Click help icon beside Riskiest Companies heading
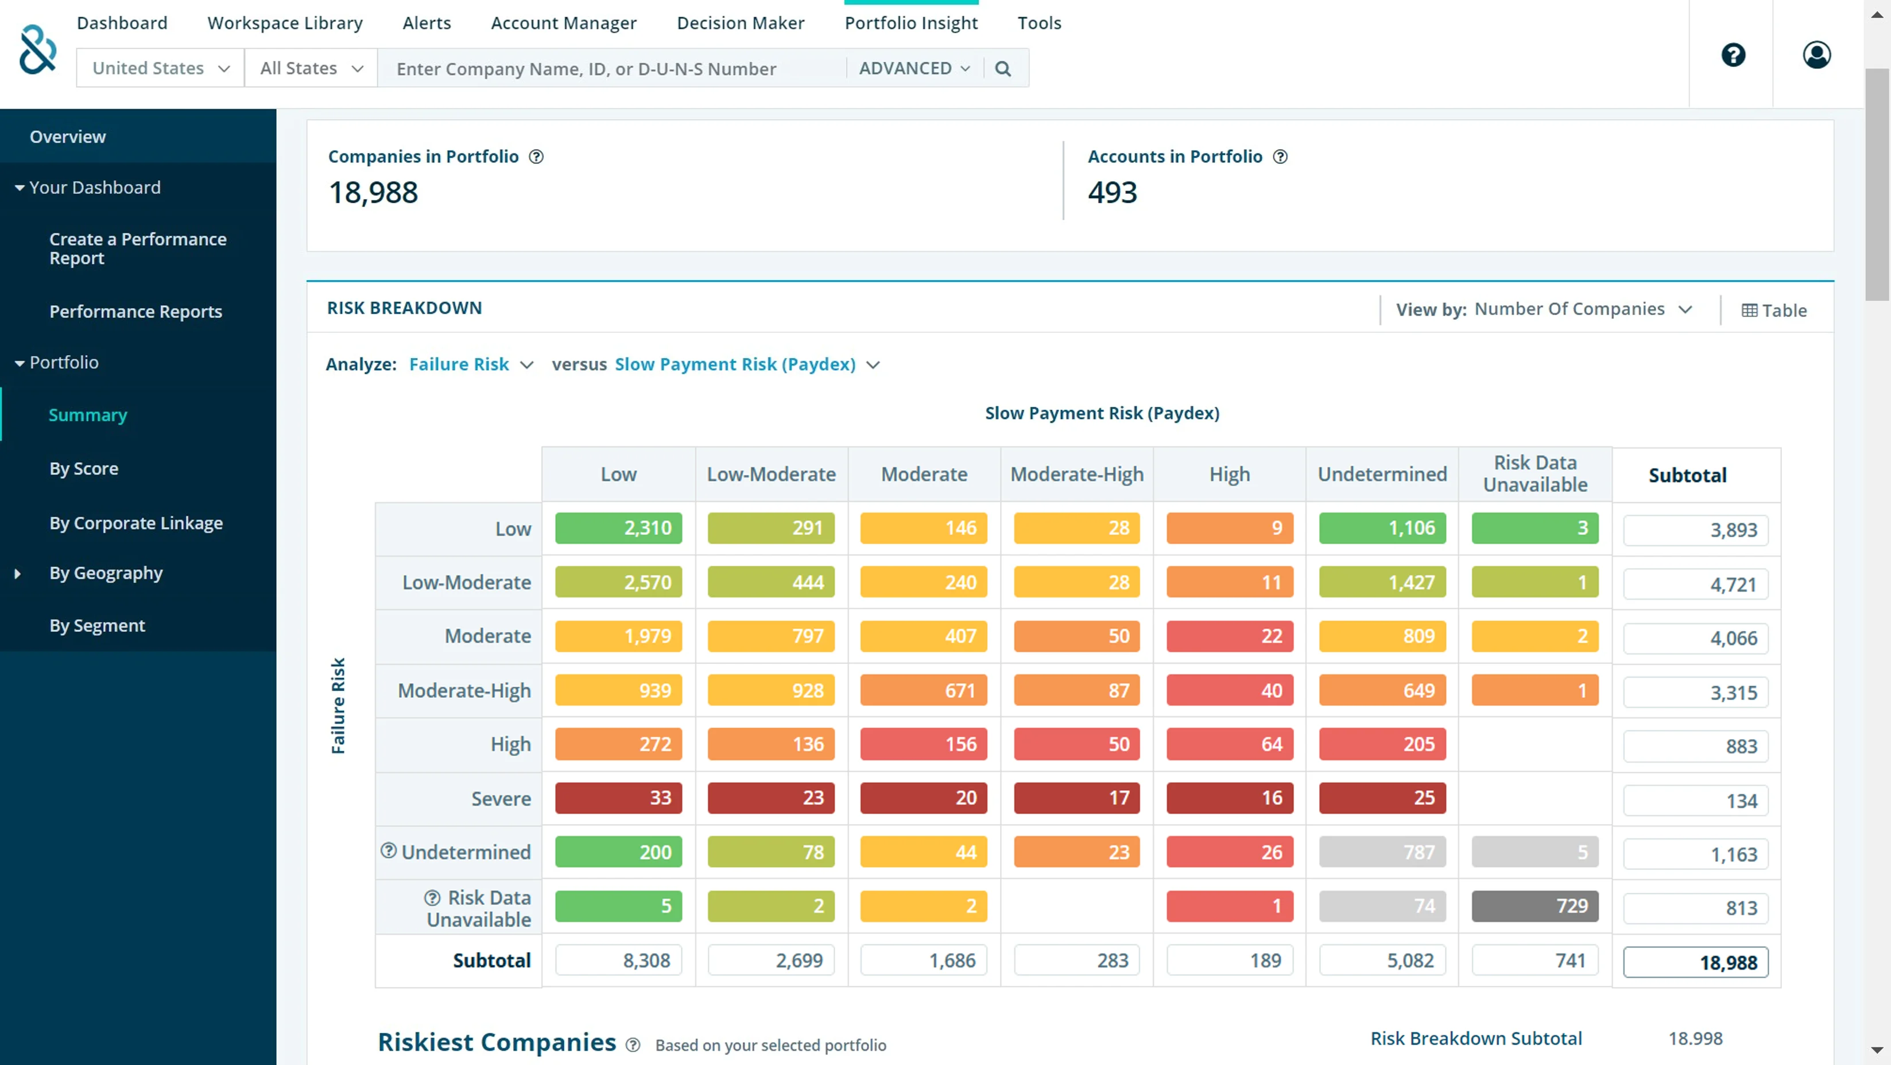The width and height of the screenshot is (1891, 1065). (x=633, y=1045)
